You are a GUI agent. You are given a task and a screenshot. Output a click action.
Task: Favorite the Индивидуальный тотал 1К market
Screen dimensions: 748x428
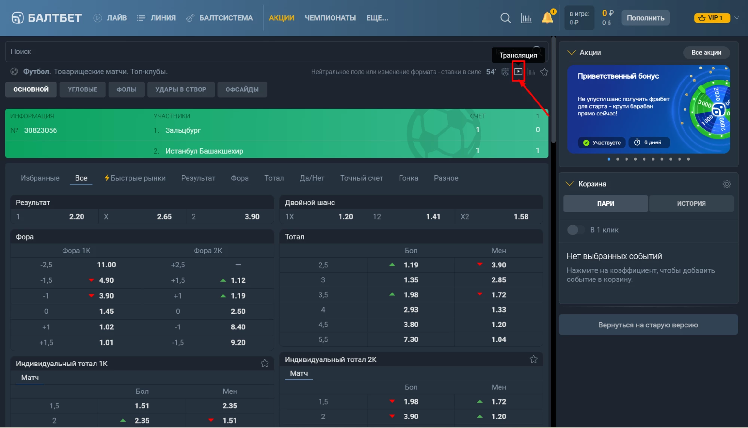265,363
